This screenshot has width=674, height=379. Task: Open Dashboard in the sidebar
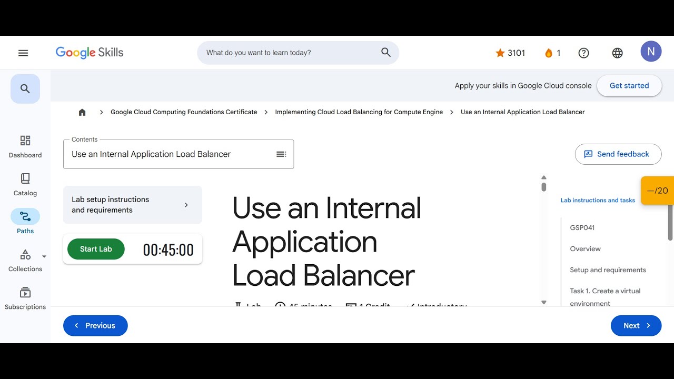tap(25, 146)
